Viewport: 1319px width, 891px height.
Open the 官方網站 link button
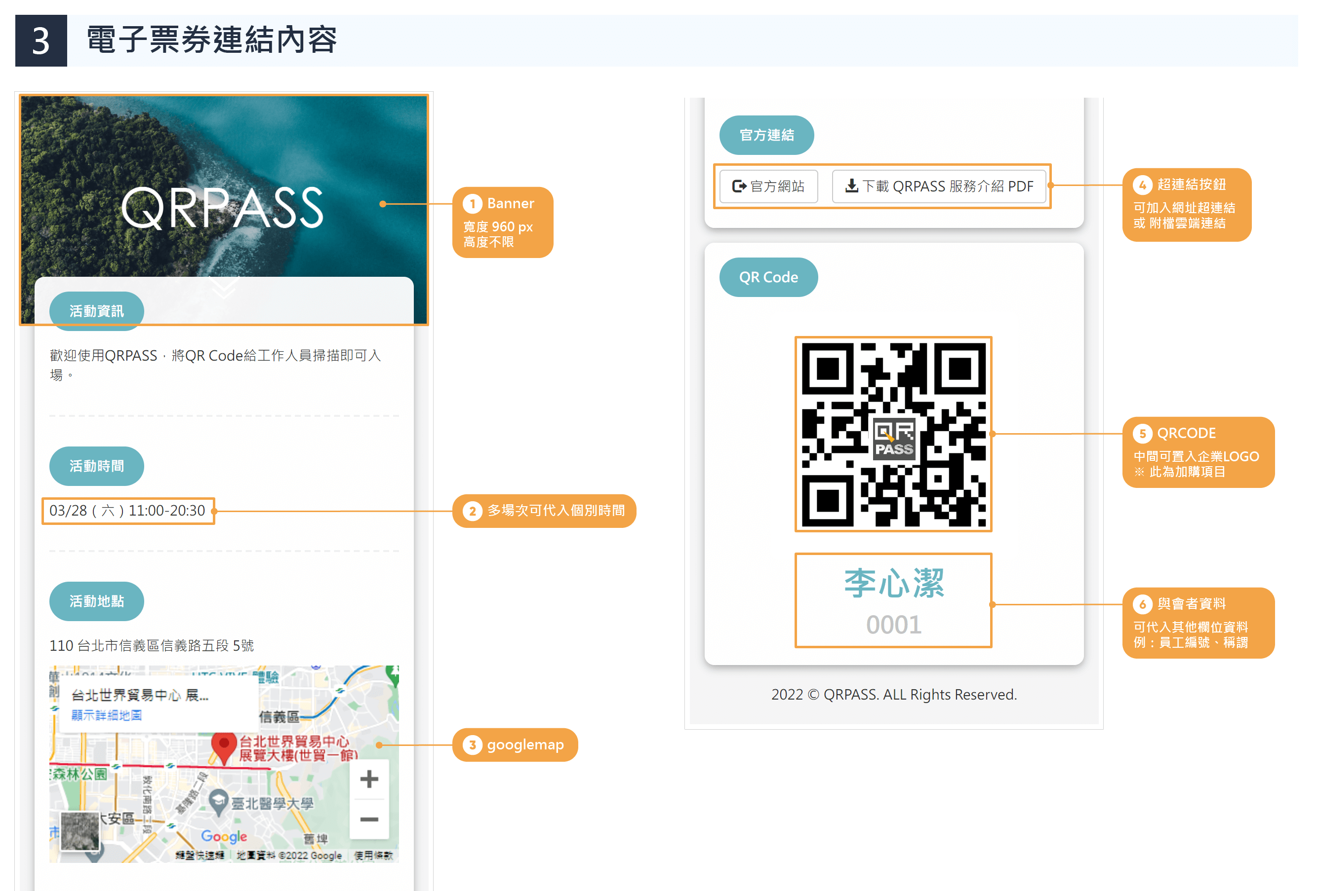pyautogui.click(x=768, y=186)
